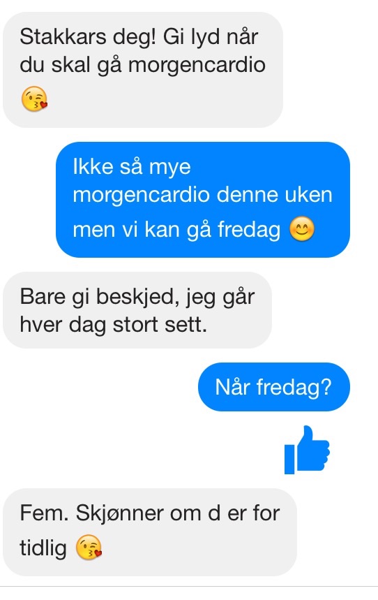This screenshot has height=600, width=378.
Task: Select the blue 'Når fredag?' message bubble
Action: point(273,387)
